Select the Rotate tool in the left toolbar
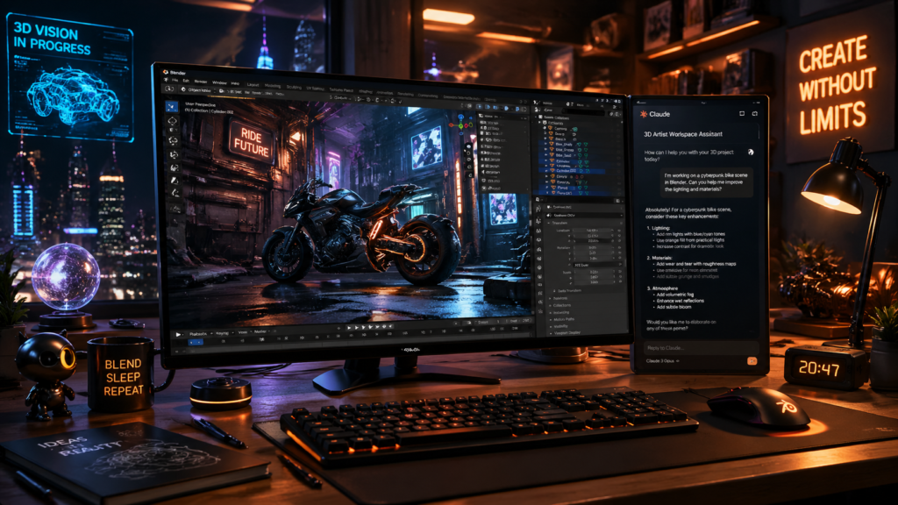 point(174,154)
